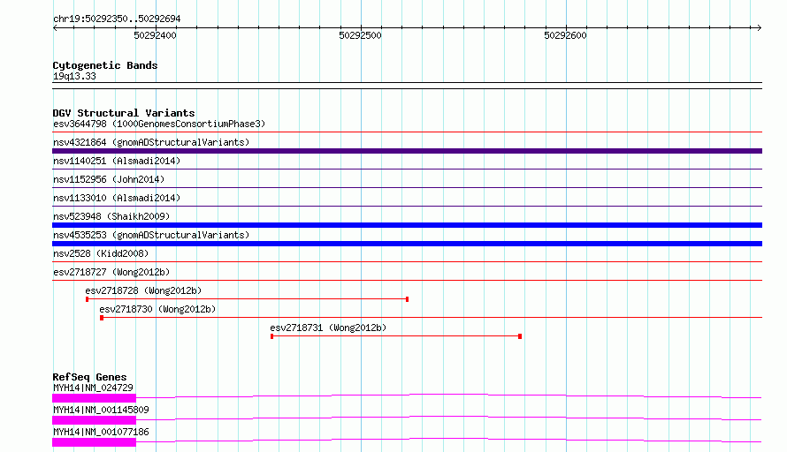787x452 pixels.
Task: Select the nsv4321864 gnomAD purple variant bar
Action: click(407, 151)
